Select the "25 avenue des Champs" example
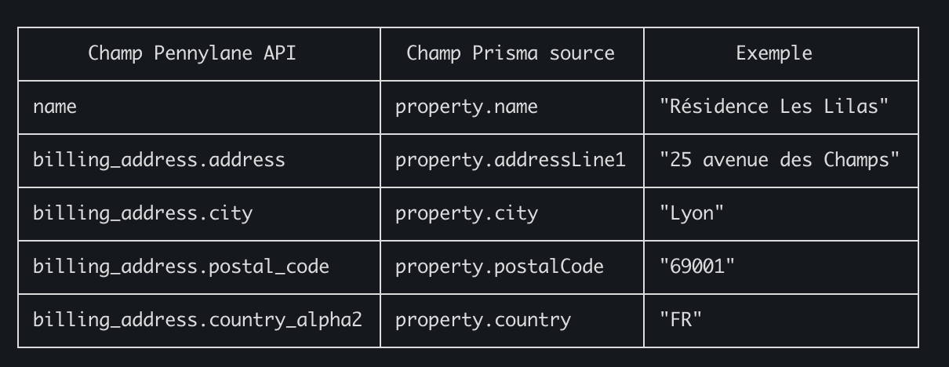Viewport: 949px width, 367px height. [x=779, y=160]
